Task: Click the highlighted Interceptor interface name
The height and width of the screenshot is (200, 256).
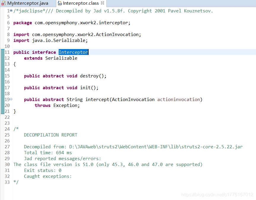Action: pos(73,52)
